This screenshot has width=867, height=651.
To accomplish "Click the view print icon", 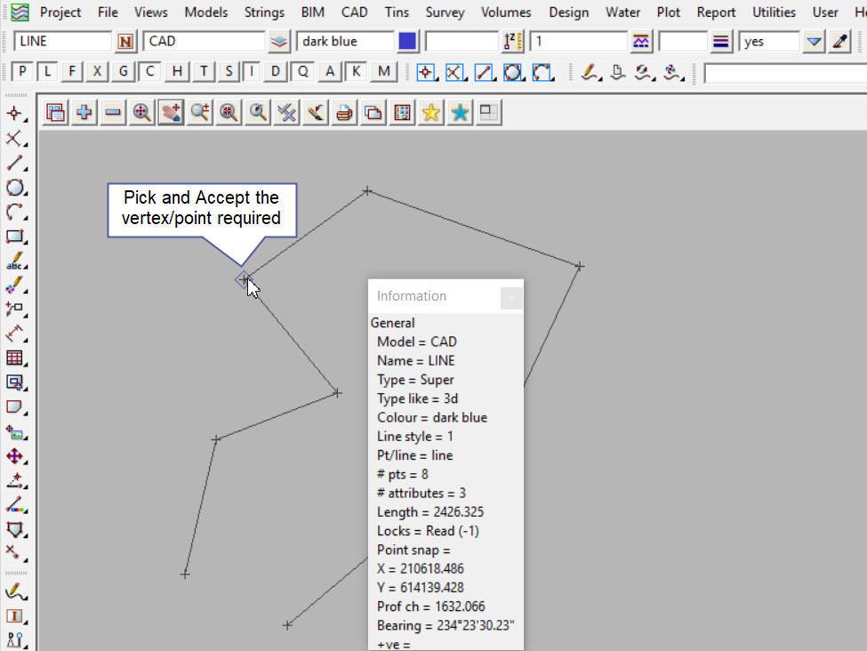I will point(344,112).
